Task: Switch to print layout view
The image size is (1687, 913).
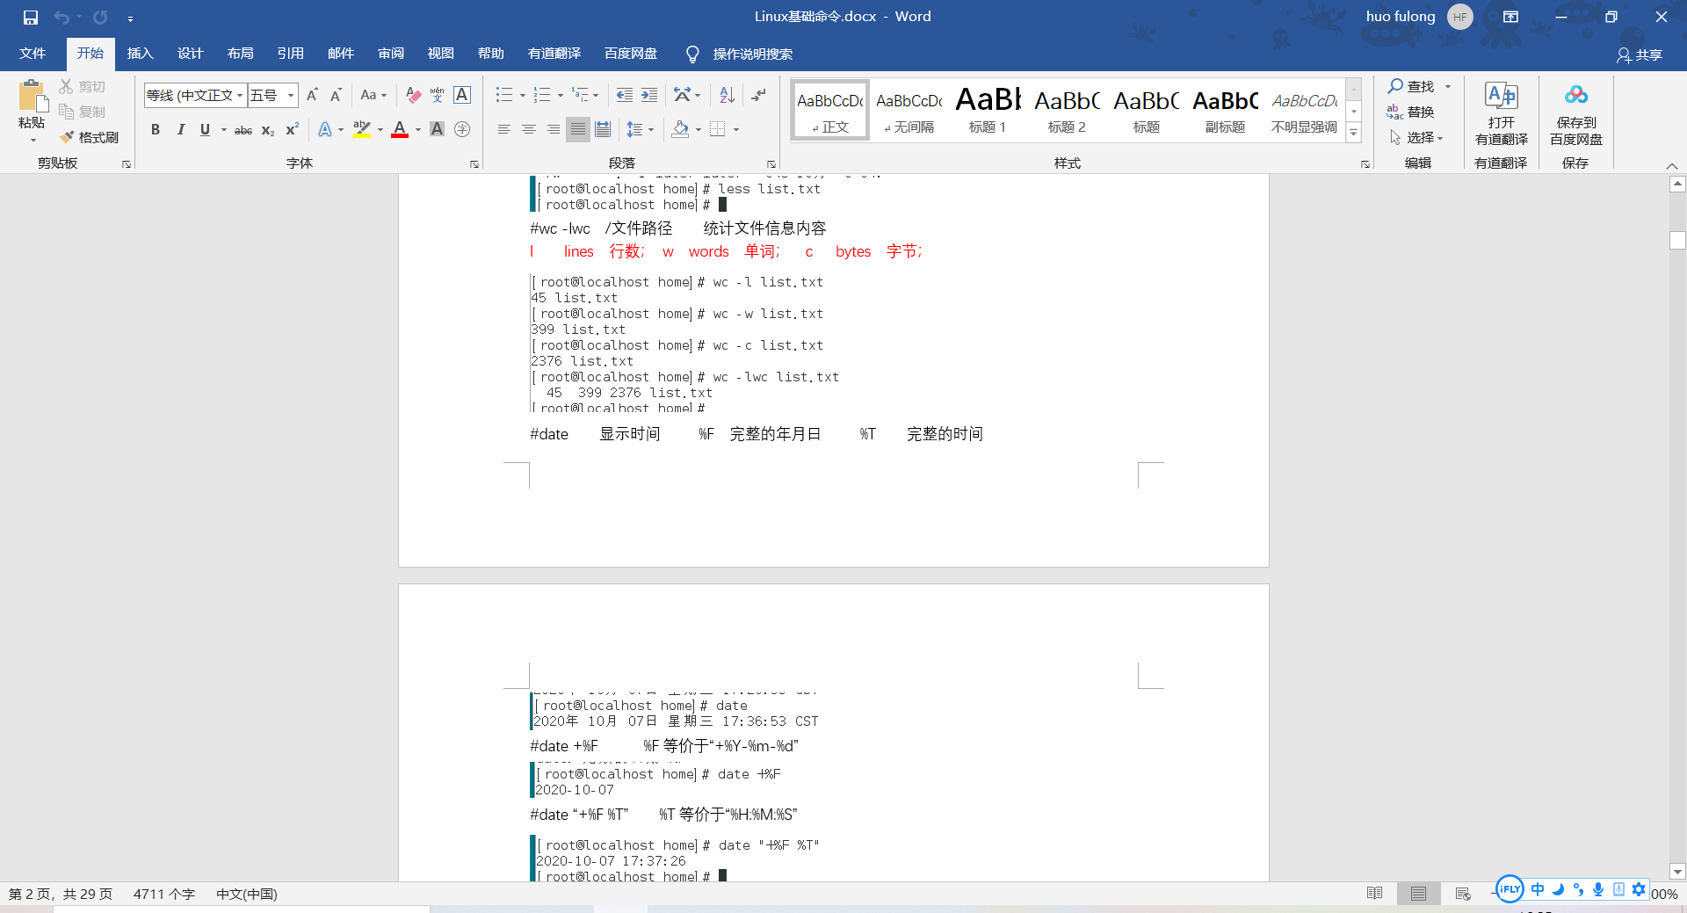Action: point(1419,894)
